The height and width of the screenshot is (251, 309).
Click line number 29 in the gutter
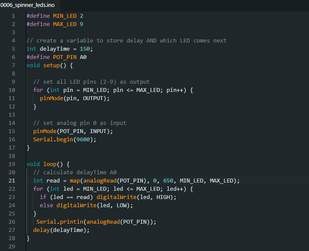pyautogui.click(x=12, y=247)
